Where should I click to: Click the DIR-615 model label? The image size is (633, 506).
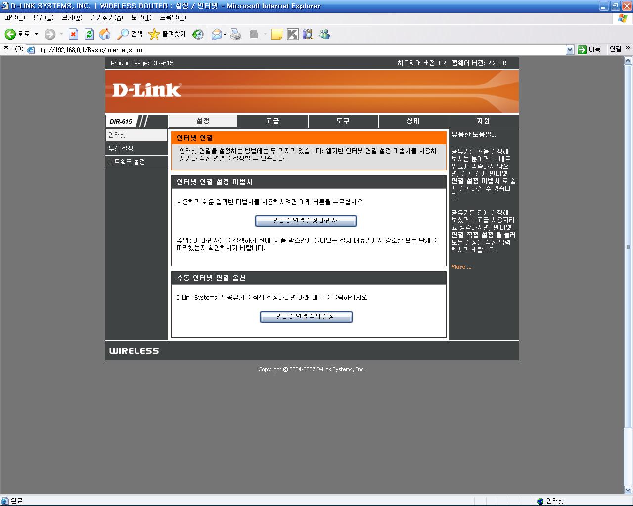121,122
